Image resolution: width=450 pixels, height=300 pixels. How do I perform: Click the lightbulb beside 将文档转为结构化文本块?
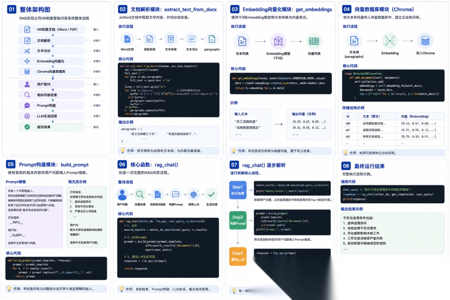122,150
